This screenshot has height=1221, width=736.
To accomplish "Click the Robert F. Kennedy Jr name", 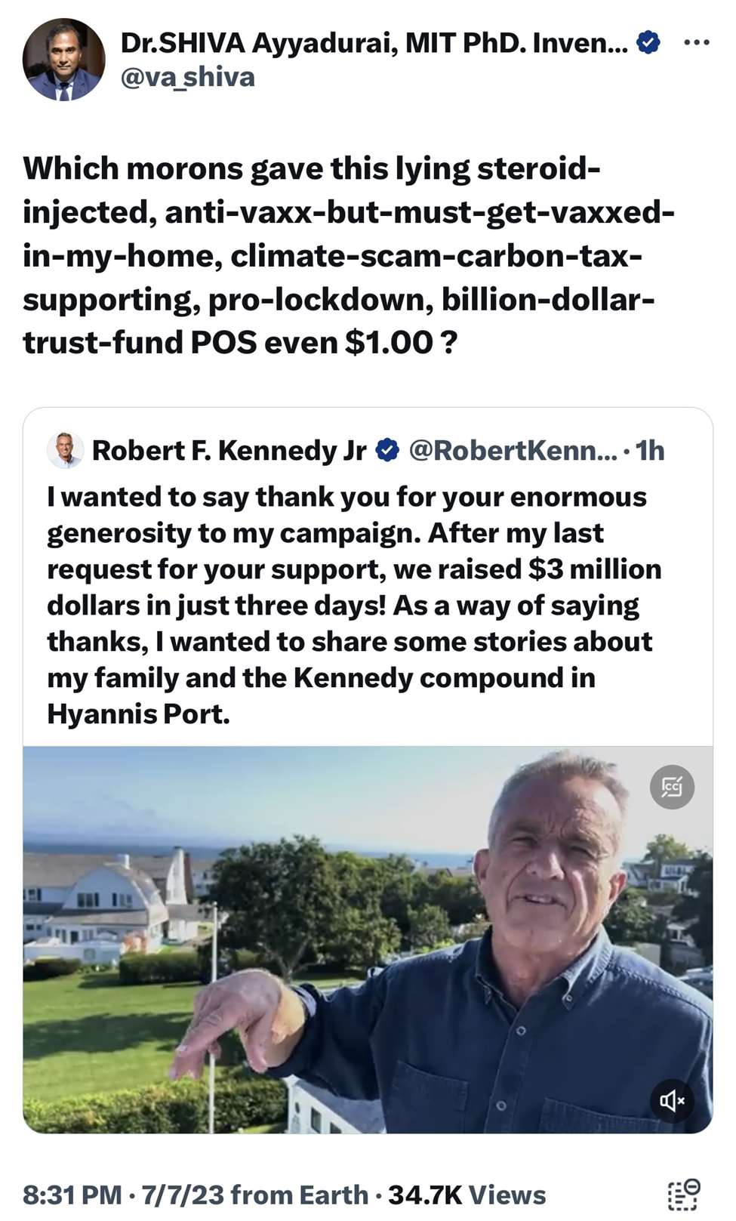I will [x=229, y=450].
